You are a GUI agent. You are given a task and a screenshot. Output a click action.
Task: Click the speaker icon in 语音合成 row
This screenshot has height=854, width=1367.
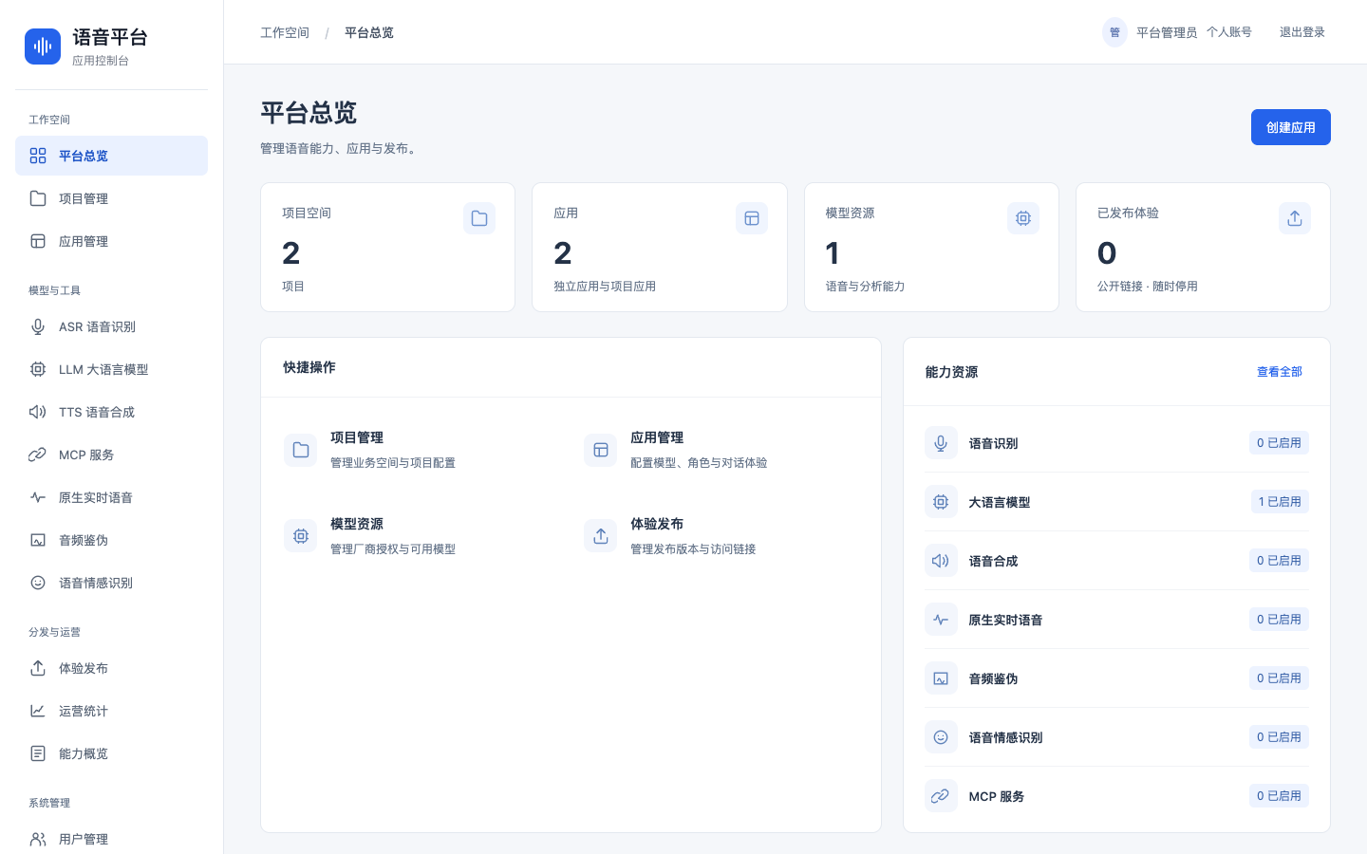[x=941, y=561]
